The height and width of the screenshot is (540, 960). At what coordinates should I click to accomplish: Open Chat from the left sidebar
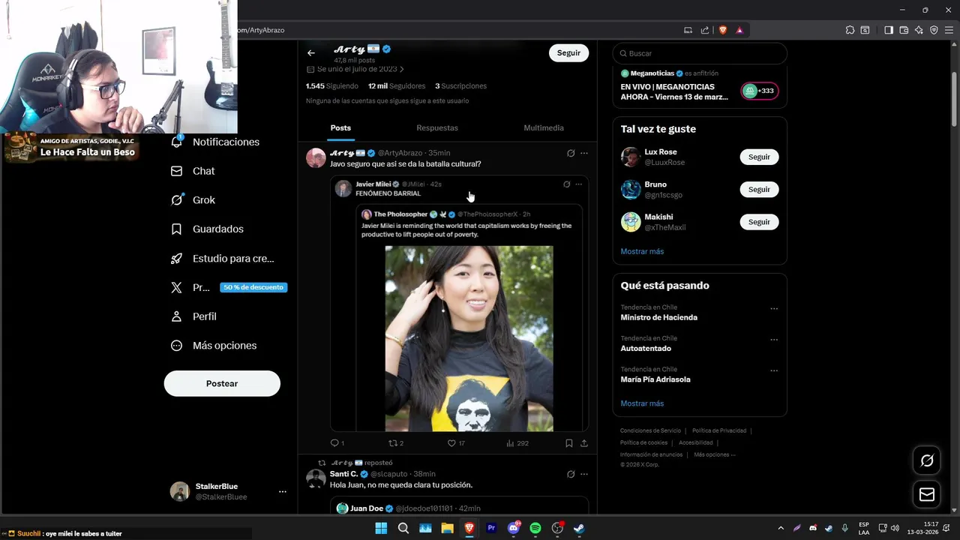(193, 171)
